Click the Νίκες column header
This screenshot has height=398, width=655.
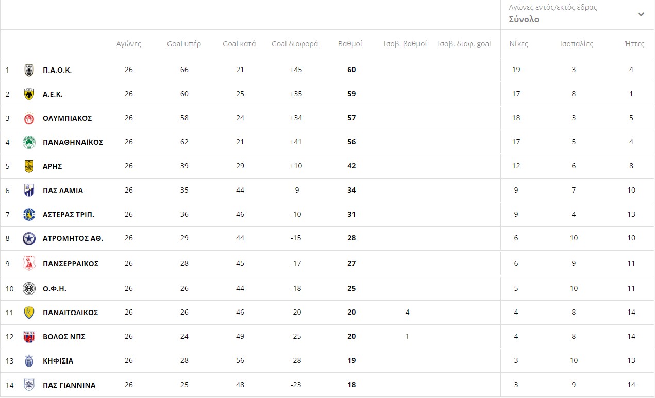coord(518,44)
